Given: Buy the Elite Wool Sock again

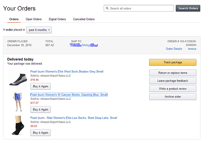Looking at the screenshot, I should [41, 86].
